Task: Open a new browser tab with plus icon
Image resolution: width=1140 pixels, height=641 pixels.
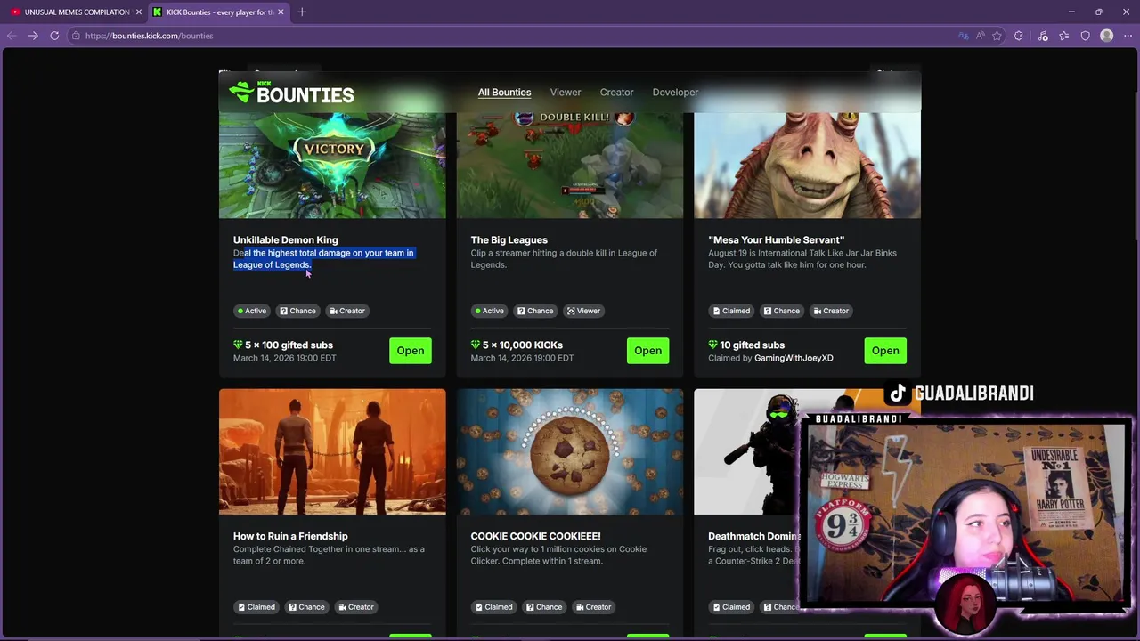Action: [302, 12]
